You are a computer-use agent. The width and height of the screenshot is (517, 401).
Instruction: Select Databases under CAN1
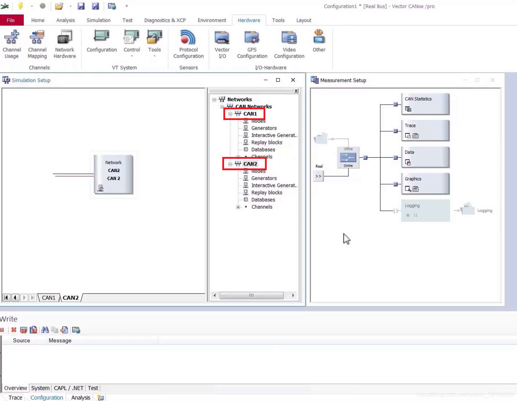pos(263,150)
